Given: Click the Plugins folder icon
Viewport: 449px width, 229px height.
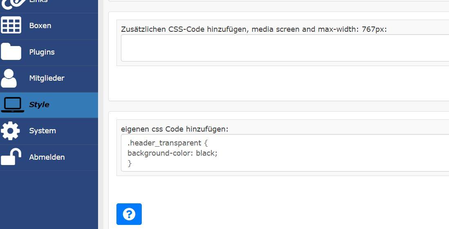Looking at the screenshot, I should pyautogui.click(x=11, y=52).
